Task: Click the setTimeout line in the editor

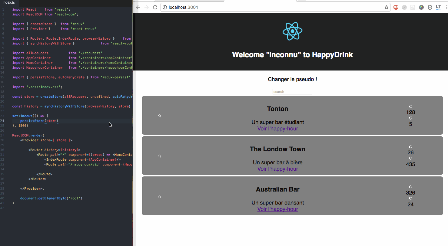Action: click(30, 116)
